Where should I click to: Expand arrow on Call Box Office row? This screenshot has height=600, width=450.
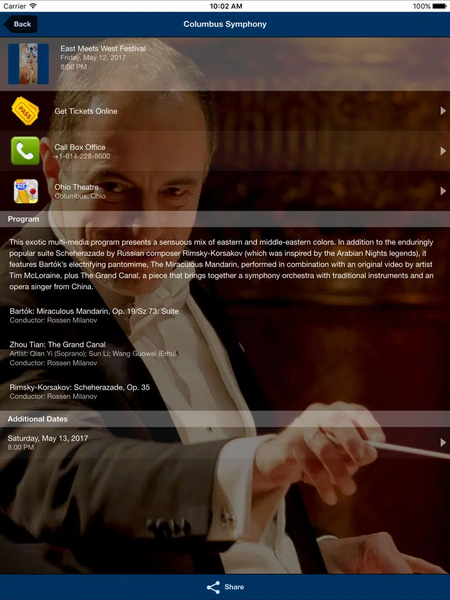coord(443,151)
